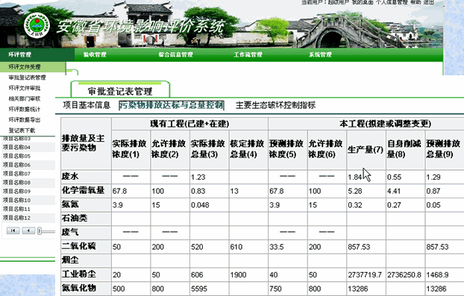464x296 pixels.
Task: Switch to the 项目基本信息 tab
Action: click(x=87, y=105)
